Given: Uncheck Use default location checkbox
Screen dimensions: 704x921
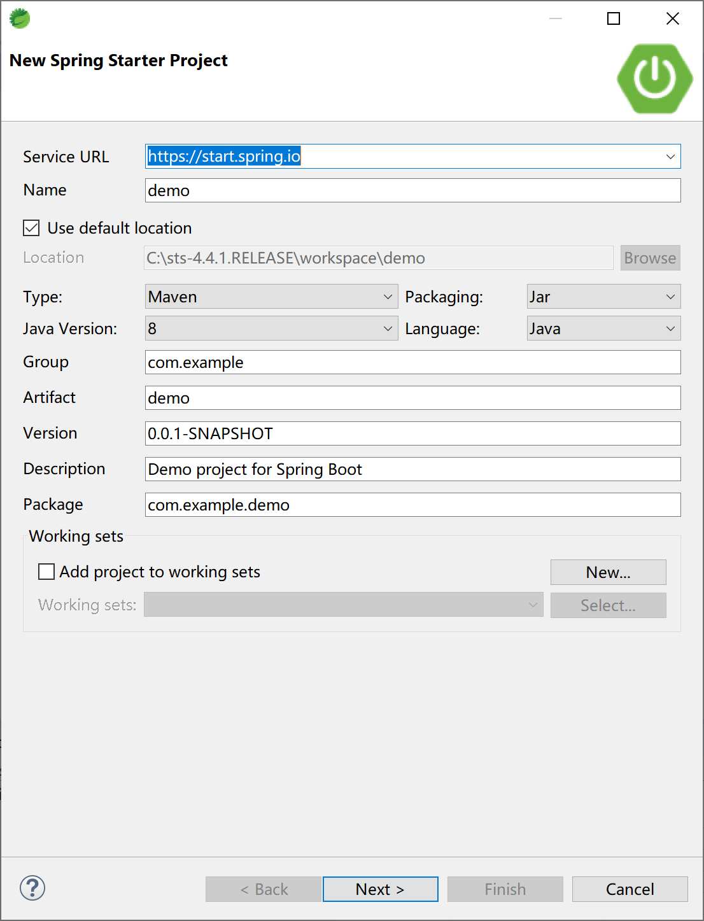Looking at the screenshot, I should [x=31, y=228].
